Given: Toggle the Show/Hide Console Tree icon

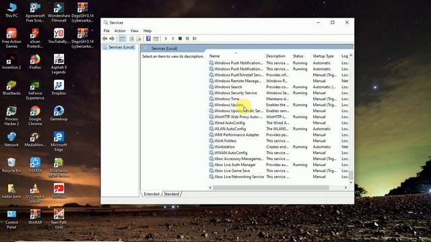Looking at the screenshot, I should click(123, 39).
